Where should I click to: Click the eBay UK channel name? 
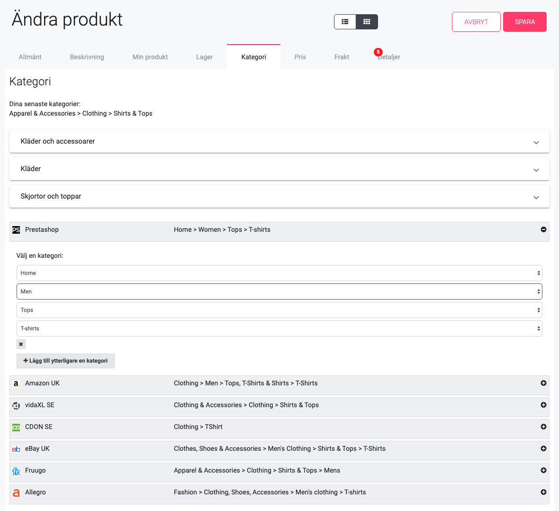click(x=37, y=448)
